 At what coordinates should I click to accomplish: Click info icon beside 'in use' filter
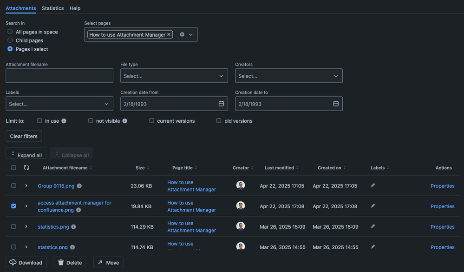pos(64,121)
